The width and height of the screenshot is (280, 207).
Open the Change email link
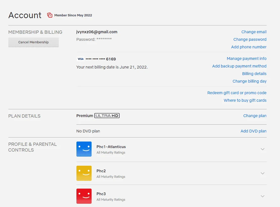click(x=254, y=32)
